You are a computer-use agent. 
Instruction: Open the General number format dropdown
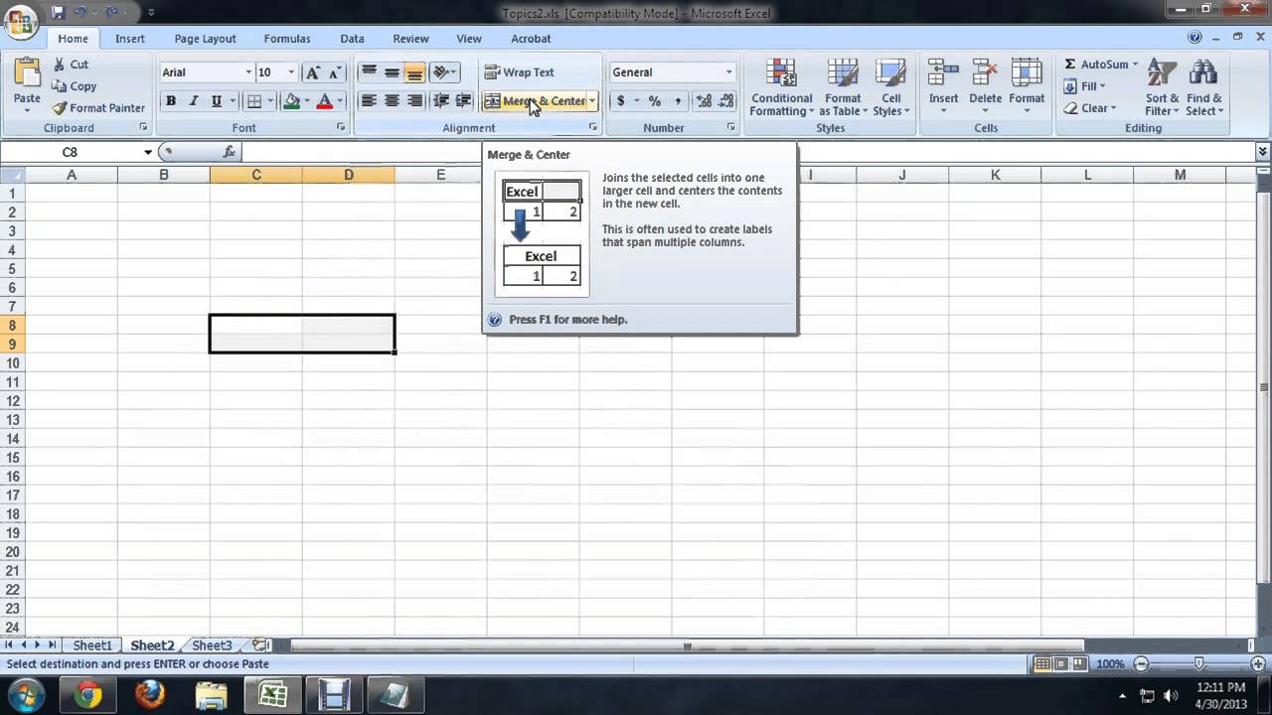click(728, 72)
